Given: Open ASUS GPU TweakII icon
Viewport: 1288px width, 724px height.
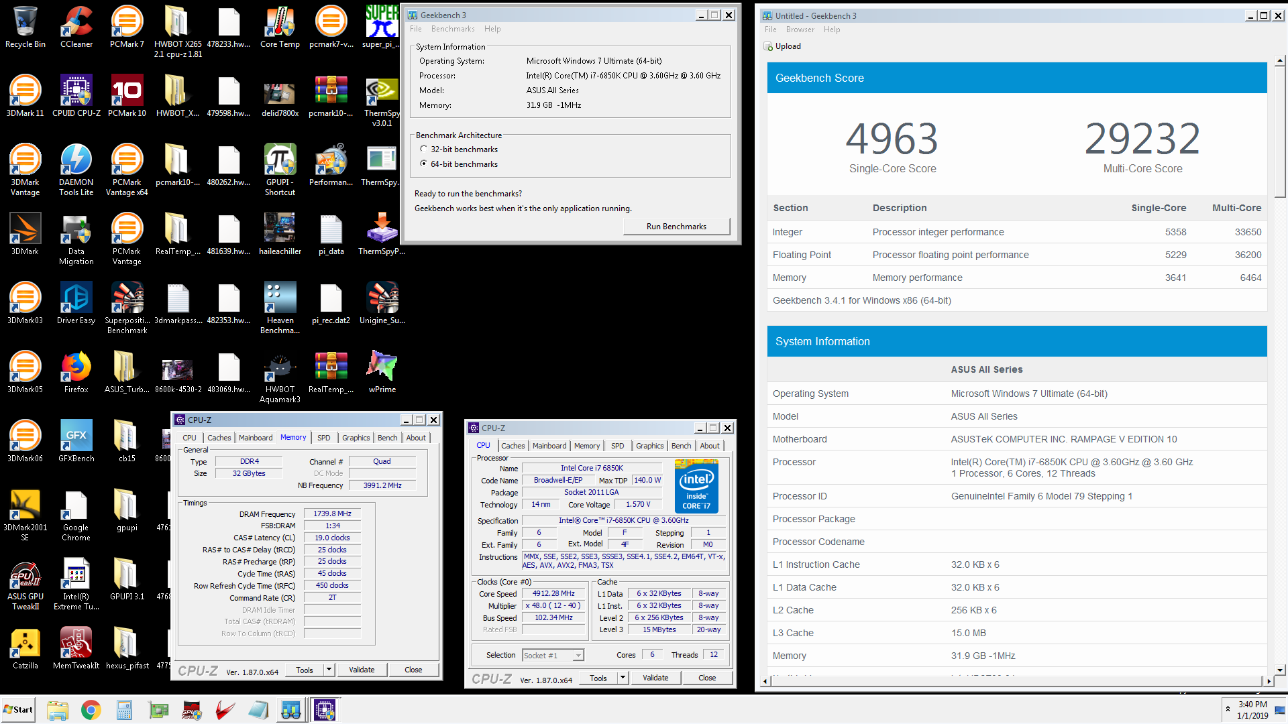Looking at the screenshot, I should (x=25, y=584).
